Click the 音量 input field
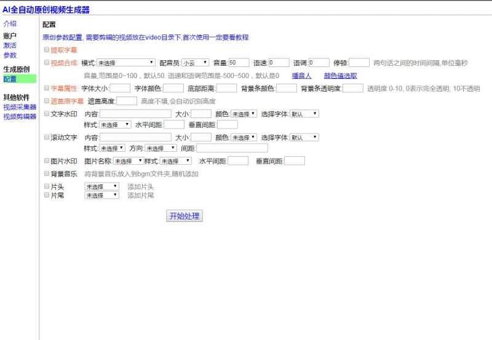Screen dimensions: 492x340 point(239,63)
